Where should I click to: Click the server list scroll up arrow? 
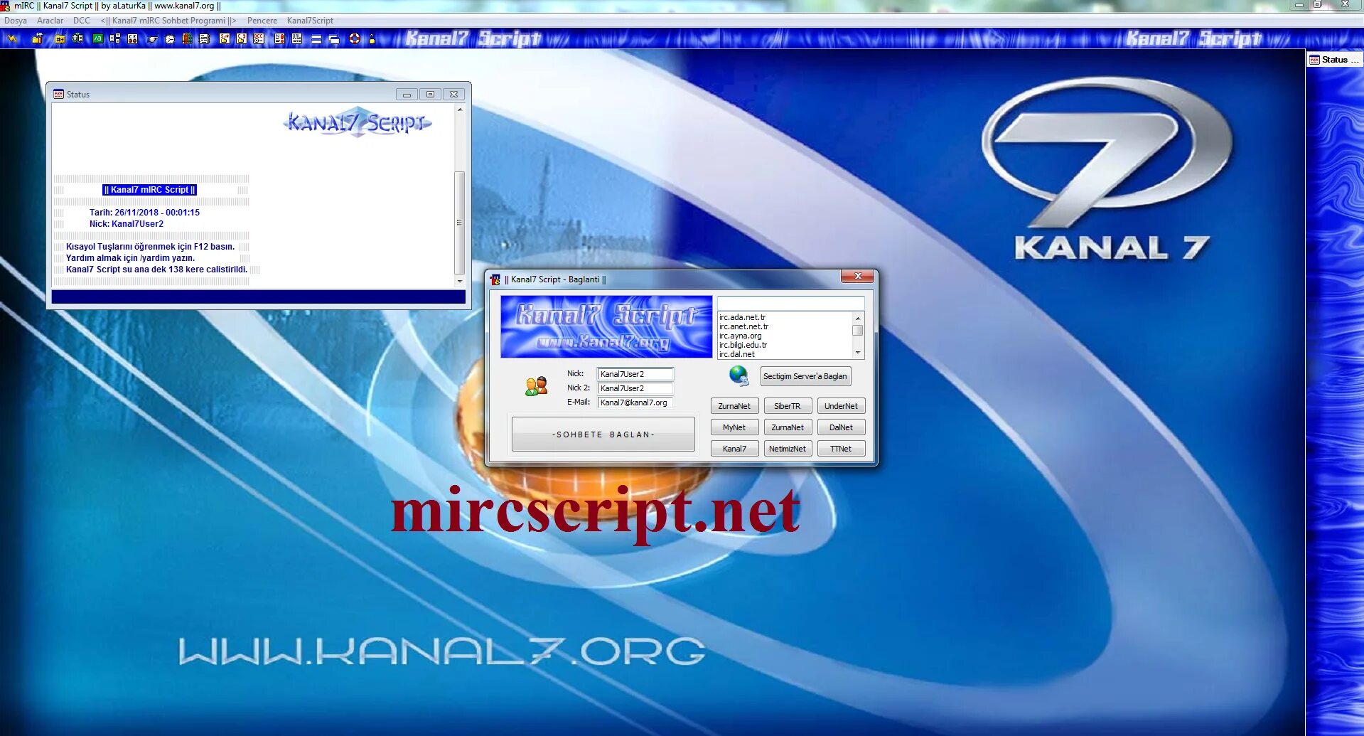[x=858, y=318]
